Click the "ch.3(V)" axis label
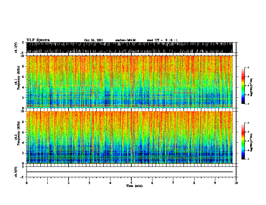 point(16,172)
